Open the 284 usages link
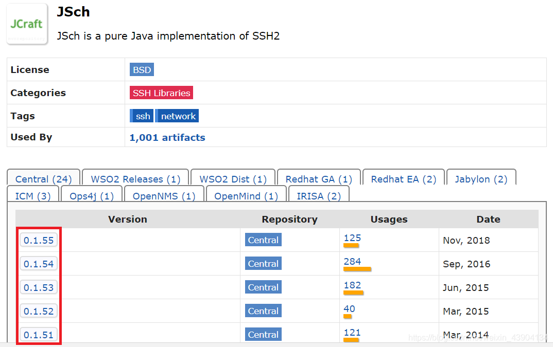Viewport: 553px width, 347px height. 352,261
